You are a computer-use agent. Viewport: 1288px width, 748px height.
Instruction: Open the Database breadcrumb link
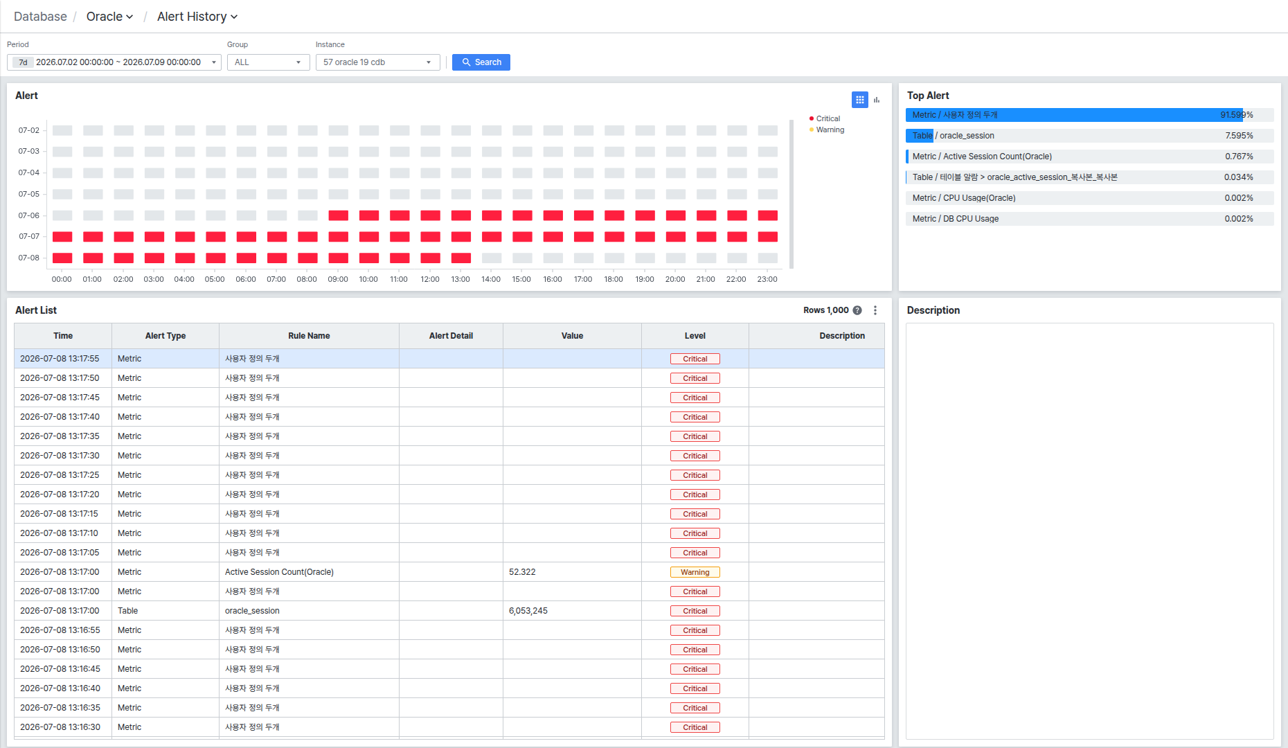pos(40,17)
